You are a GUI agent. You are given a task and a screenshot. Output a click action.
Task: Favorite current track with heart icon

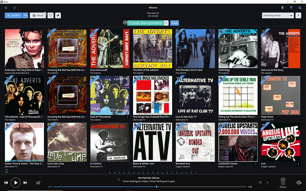pyautogui.click(x=260, y=183)
